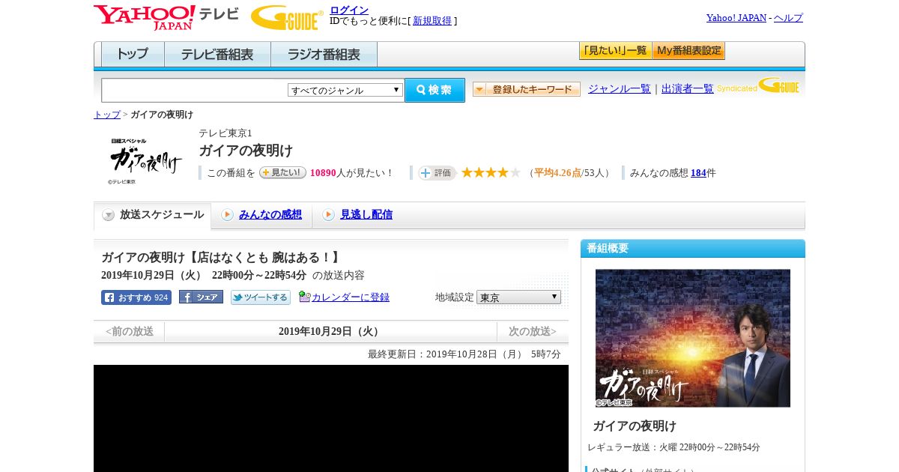Click the ログイン link
This screenshot has height=472, width=899.
pos(349,10)
